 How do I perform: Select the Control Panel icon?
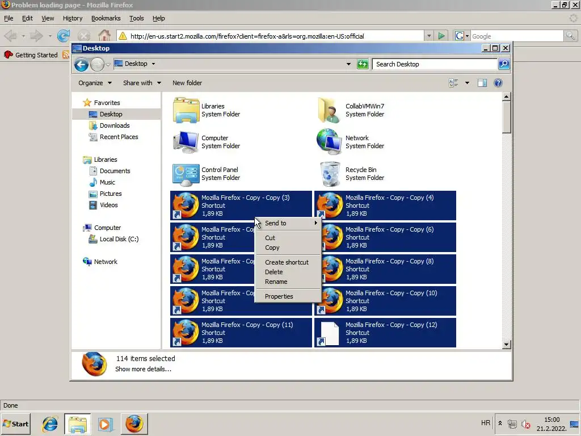pos(186,174)
